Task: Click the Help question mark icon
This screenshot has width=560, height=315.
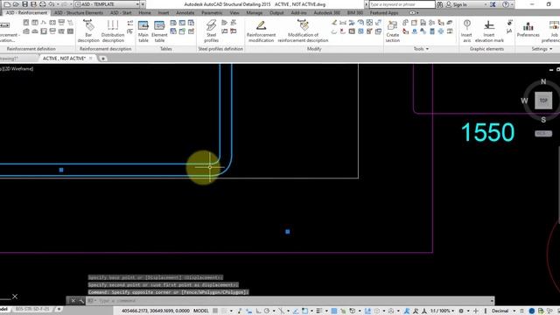Action: point(506,4)
